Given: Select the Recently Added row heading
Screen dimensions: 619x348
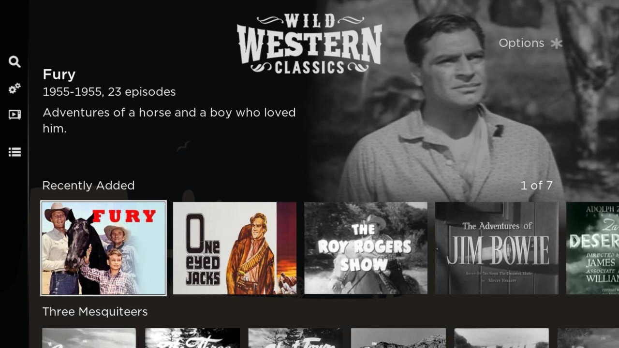Looking at the screenshot, I should [88, 186].
